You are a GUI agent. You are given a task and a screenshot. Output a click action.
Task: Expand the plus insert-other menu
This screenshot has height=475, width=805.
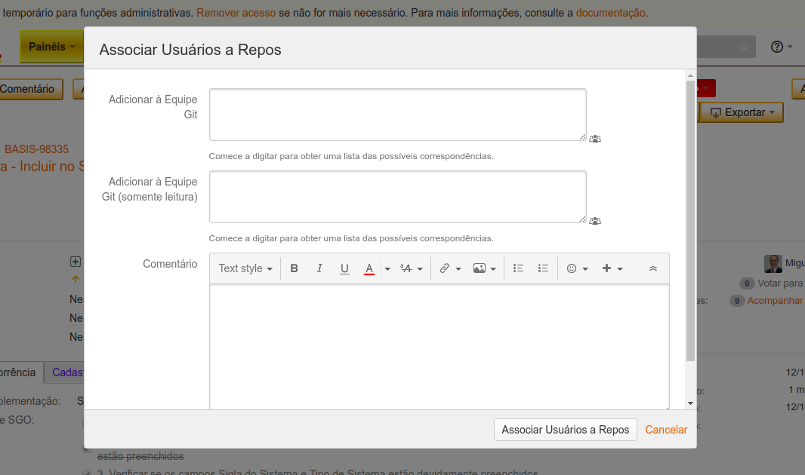[x=612, y=268]
